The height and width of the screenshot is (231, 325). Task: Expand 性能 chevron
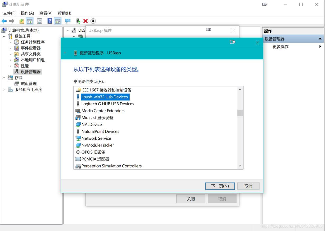10,66
